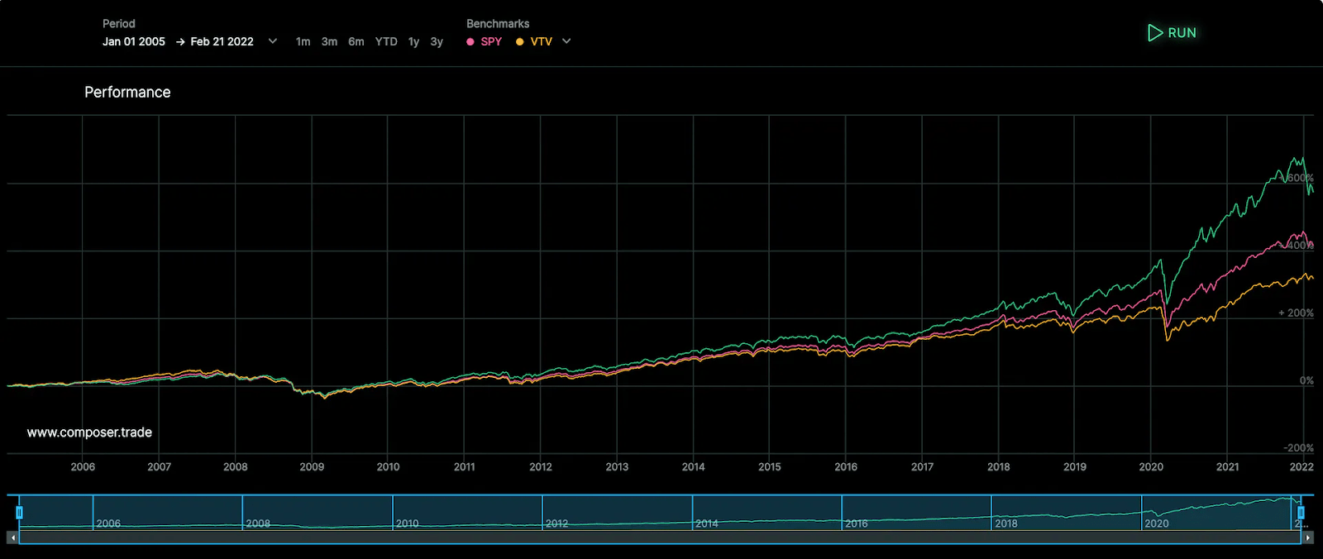Switch to the 6m time range
Viewport: 1323px width, 559px height.
(x=356, y=42)
